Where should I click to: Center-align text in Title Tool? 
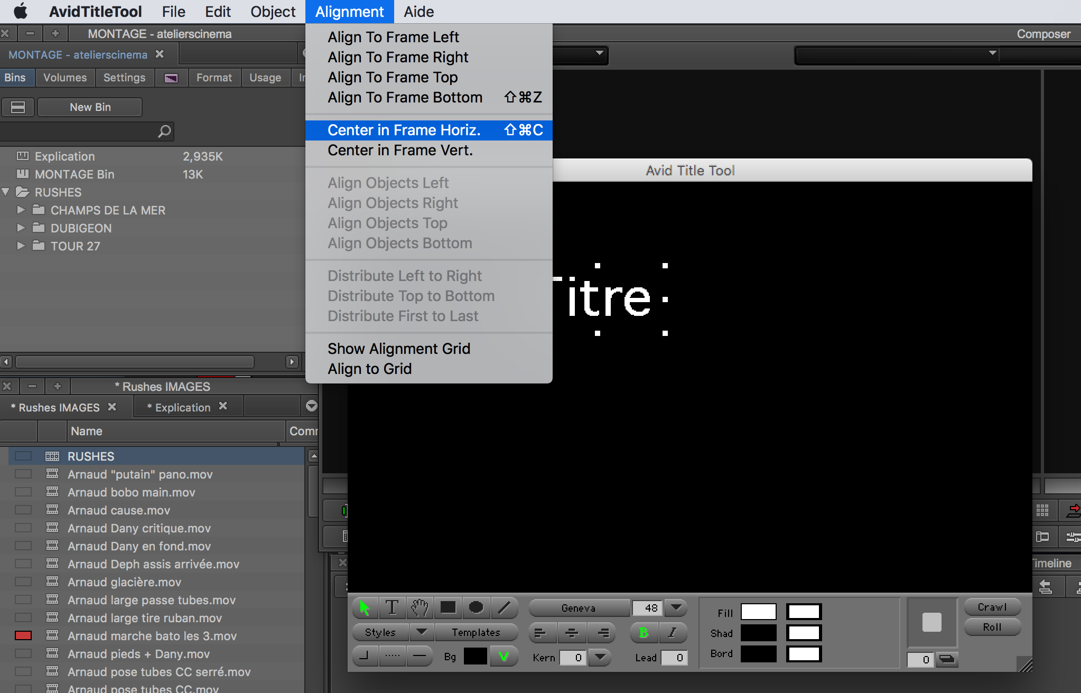pyautogui.click(x=572, y=632)
